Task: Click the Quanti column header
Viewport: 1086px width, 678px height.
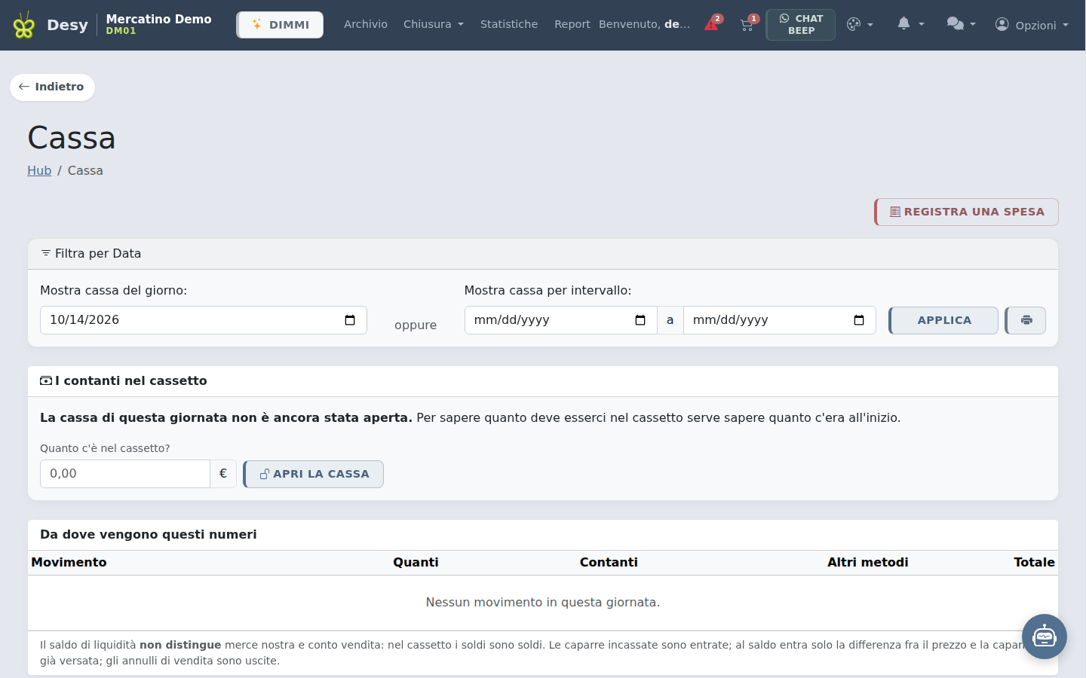Action: [x=416, y=562]
